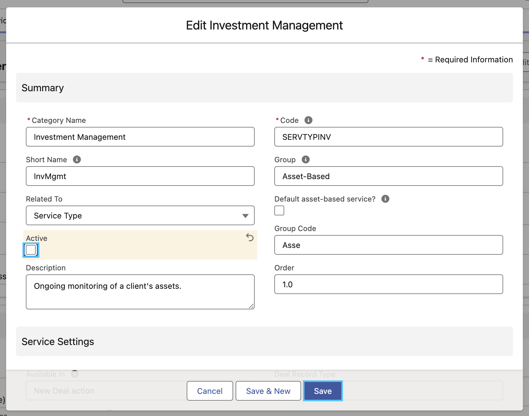Click into the Description text area
The height and width of the screenshot is (416, 529).
[x=140, y=292]
